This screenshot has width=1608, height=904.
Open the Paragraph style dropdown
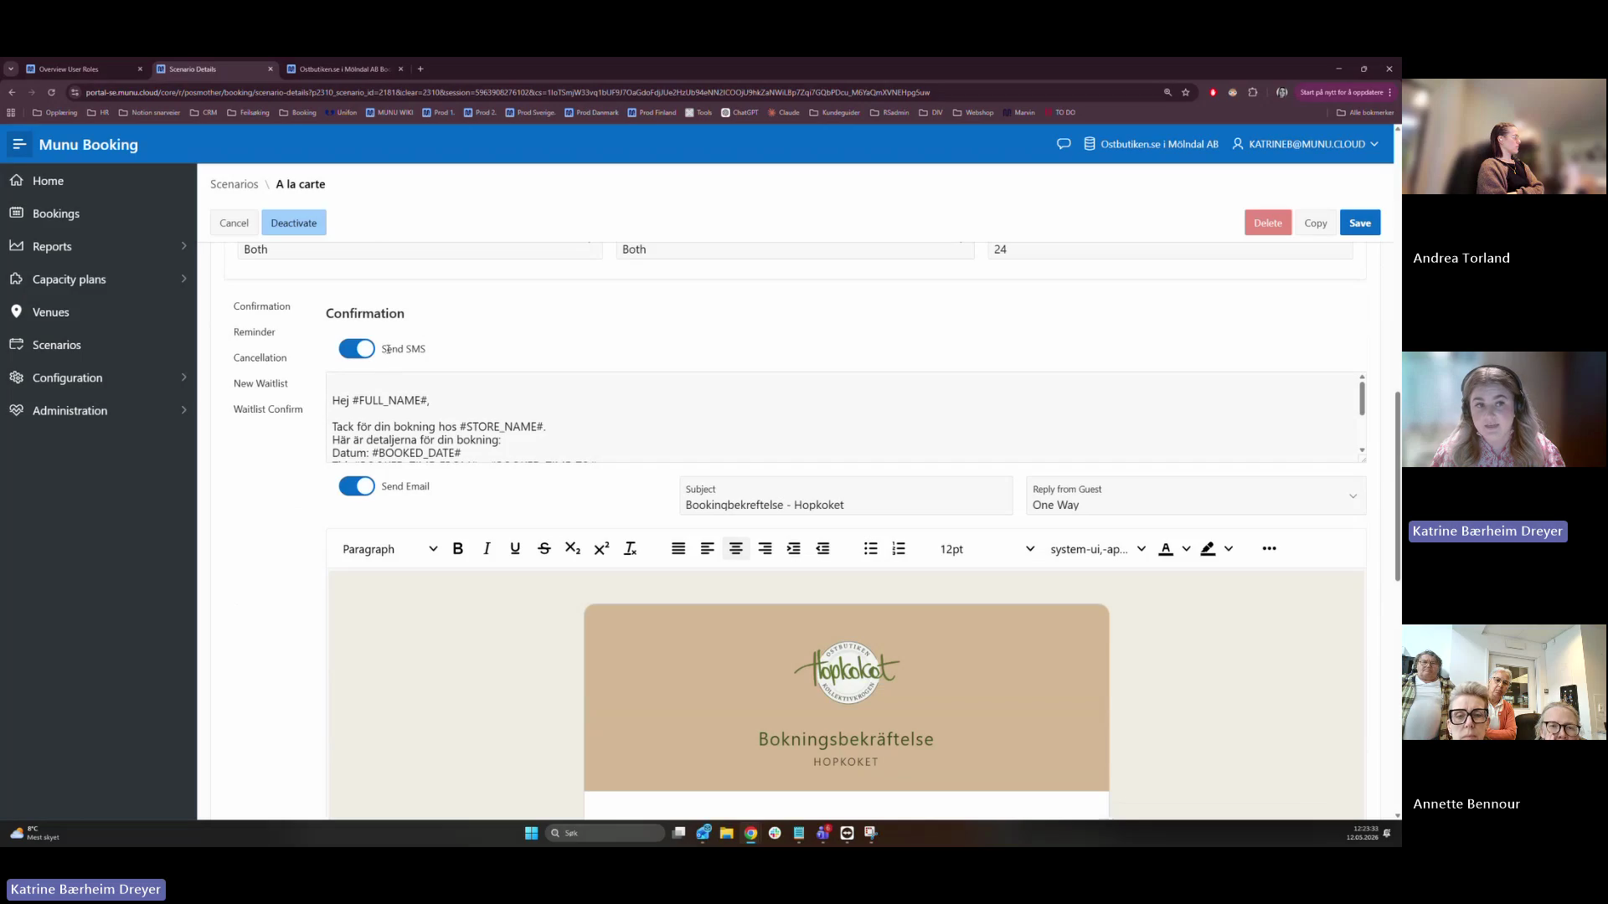[389, 549]
